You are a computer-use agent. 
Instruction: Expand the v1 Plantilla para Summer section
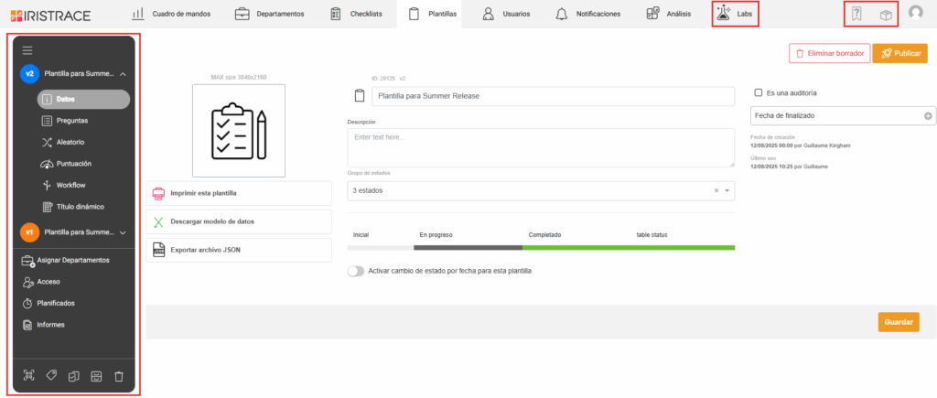click(x=123, y=232)
